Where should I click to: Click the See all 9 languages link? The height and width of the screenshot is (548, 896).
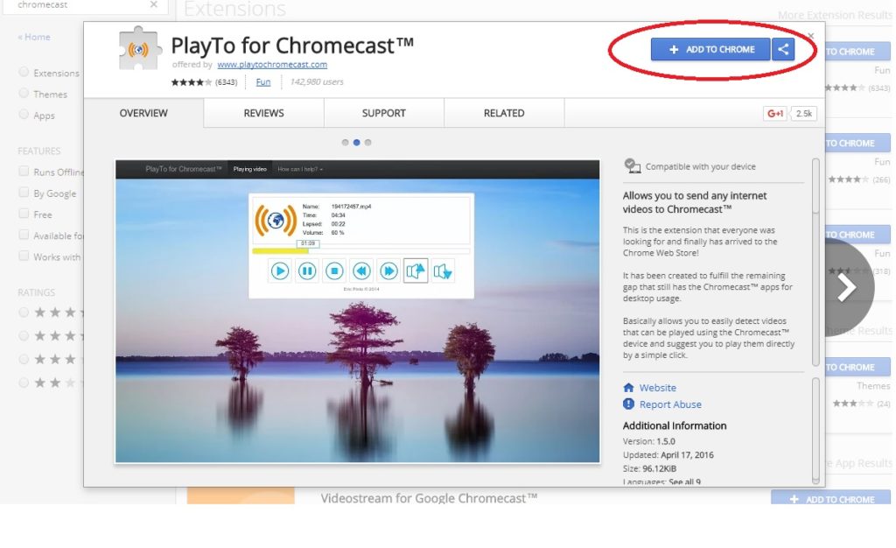tap(684, 481)
